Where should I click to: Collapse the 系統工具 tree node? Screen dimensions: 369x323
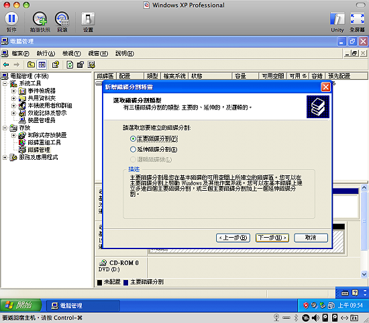[x=5, y=83]
